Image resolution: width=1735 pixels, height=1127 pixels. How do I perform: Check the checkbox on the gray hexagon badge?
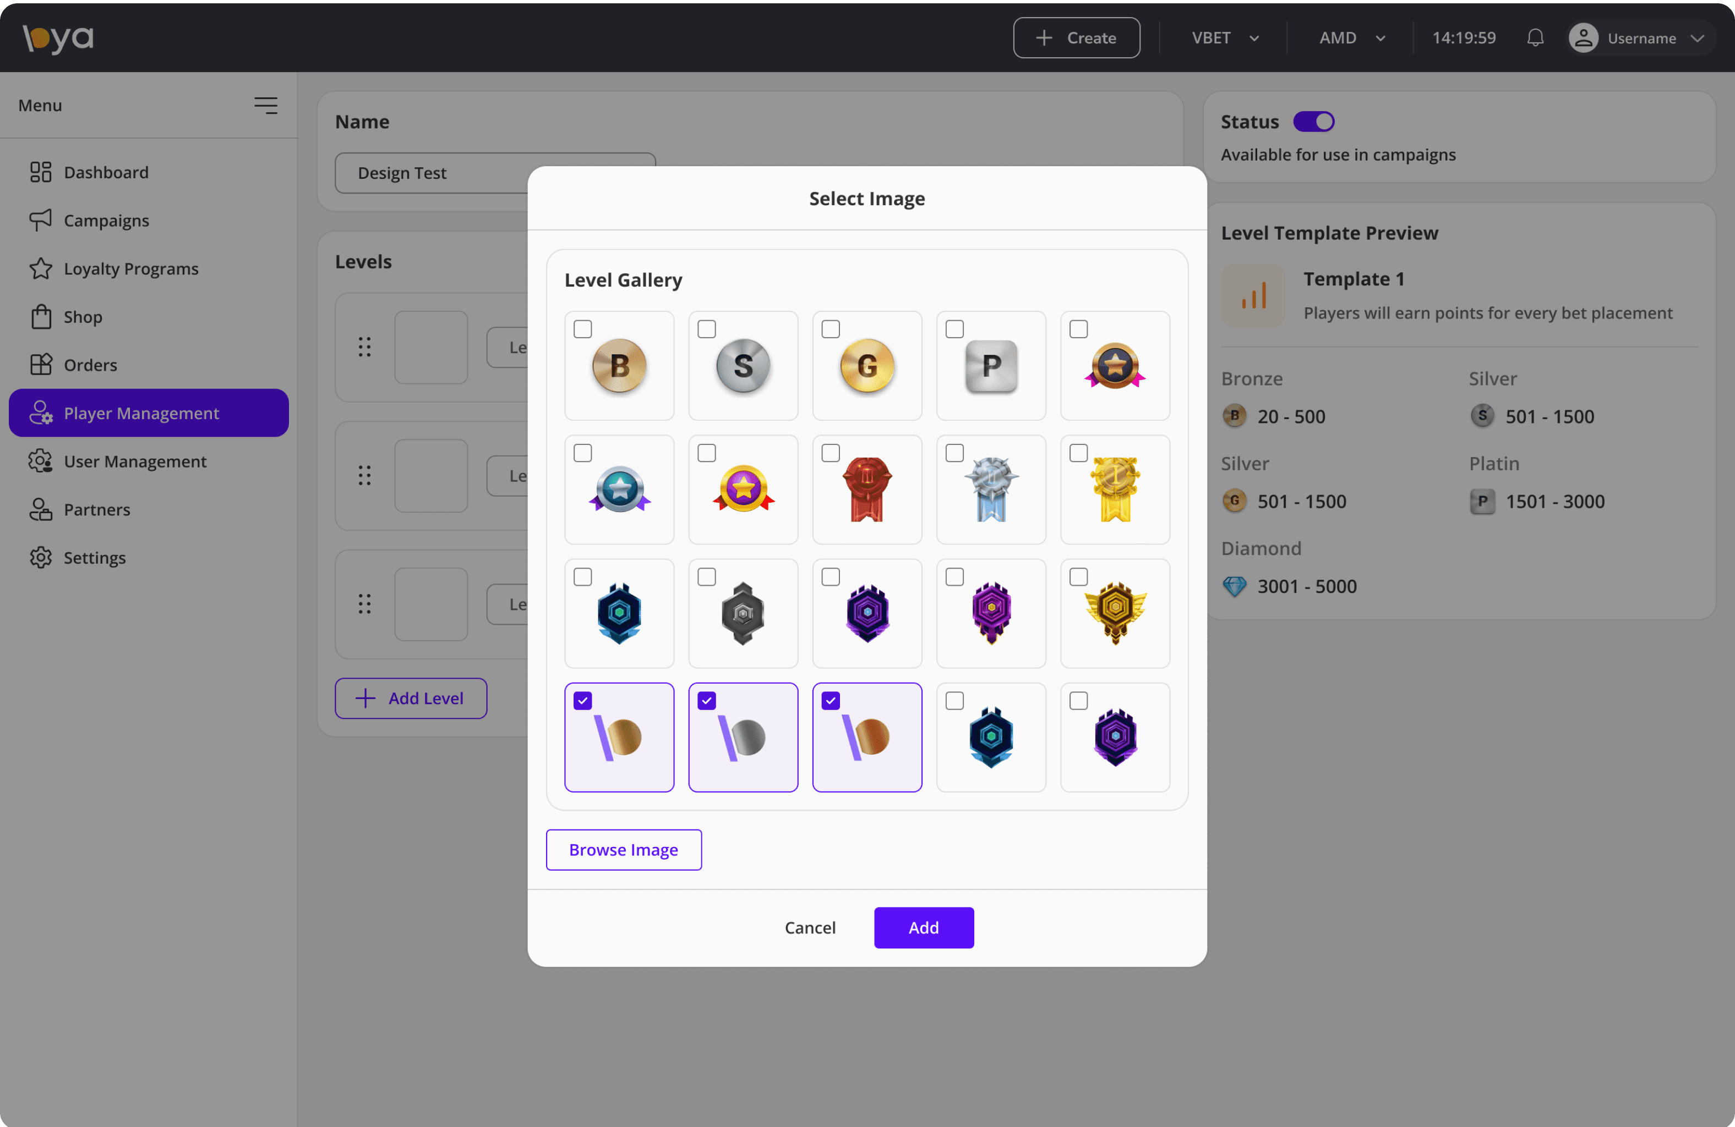click(x=706, y=577)
